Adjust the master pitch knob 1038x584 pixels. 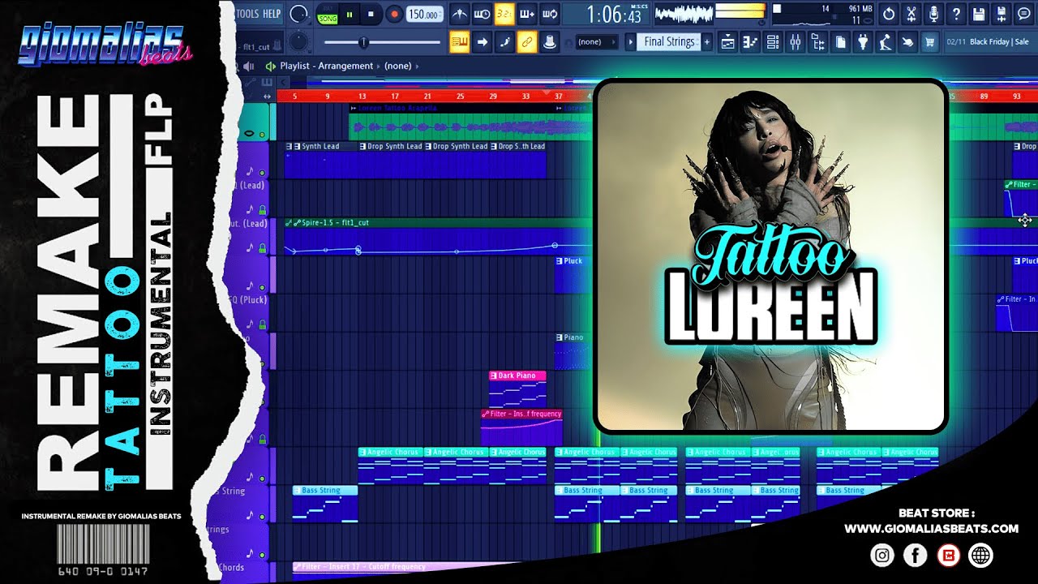pos(299,41)
